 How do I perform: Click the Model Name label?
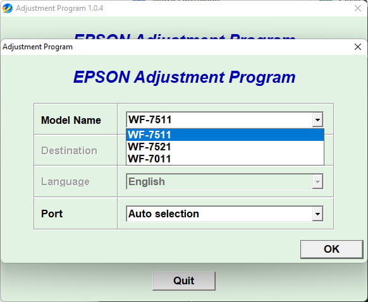pos(71,120)
